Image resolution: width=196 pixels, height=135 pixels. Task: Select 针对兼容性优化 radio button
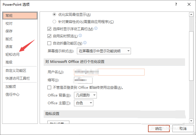click(x=54, y=22)
